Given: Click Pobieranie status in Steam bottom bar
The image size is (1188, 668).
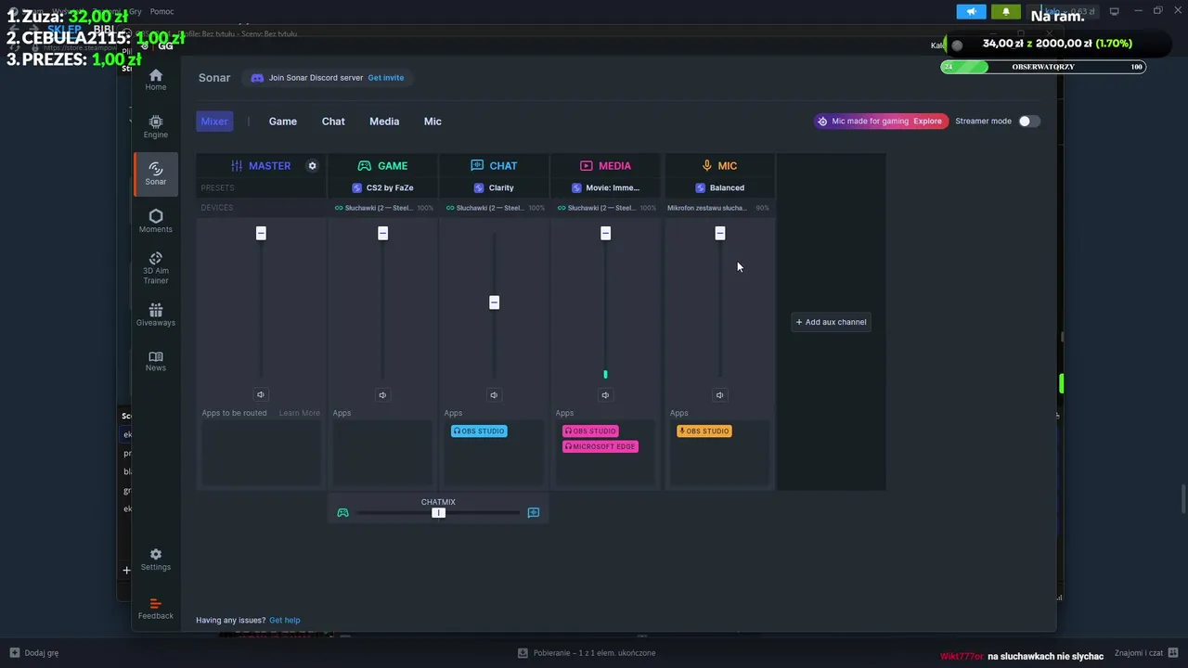Looking at the screenshot, I should point(587,653).
